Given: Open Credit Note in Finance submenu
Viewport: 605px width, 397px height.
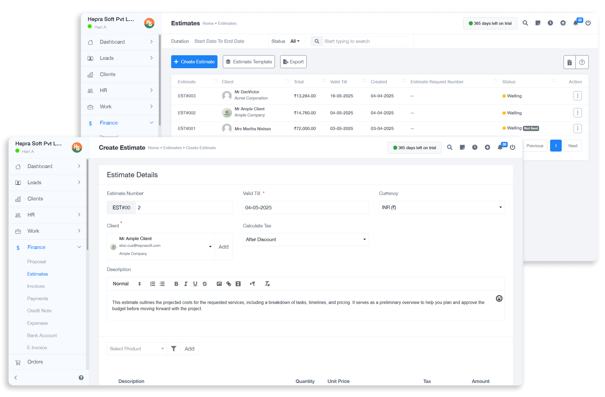Looking at the screenshot, I should tap(39, 311).
